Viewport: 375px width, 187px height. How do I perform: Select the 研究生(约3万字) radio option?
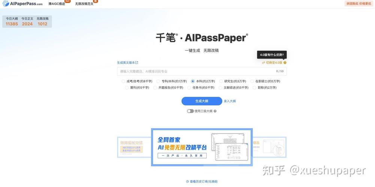click(x=221, y=81)
